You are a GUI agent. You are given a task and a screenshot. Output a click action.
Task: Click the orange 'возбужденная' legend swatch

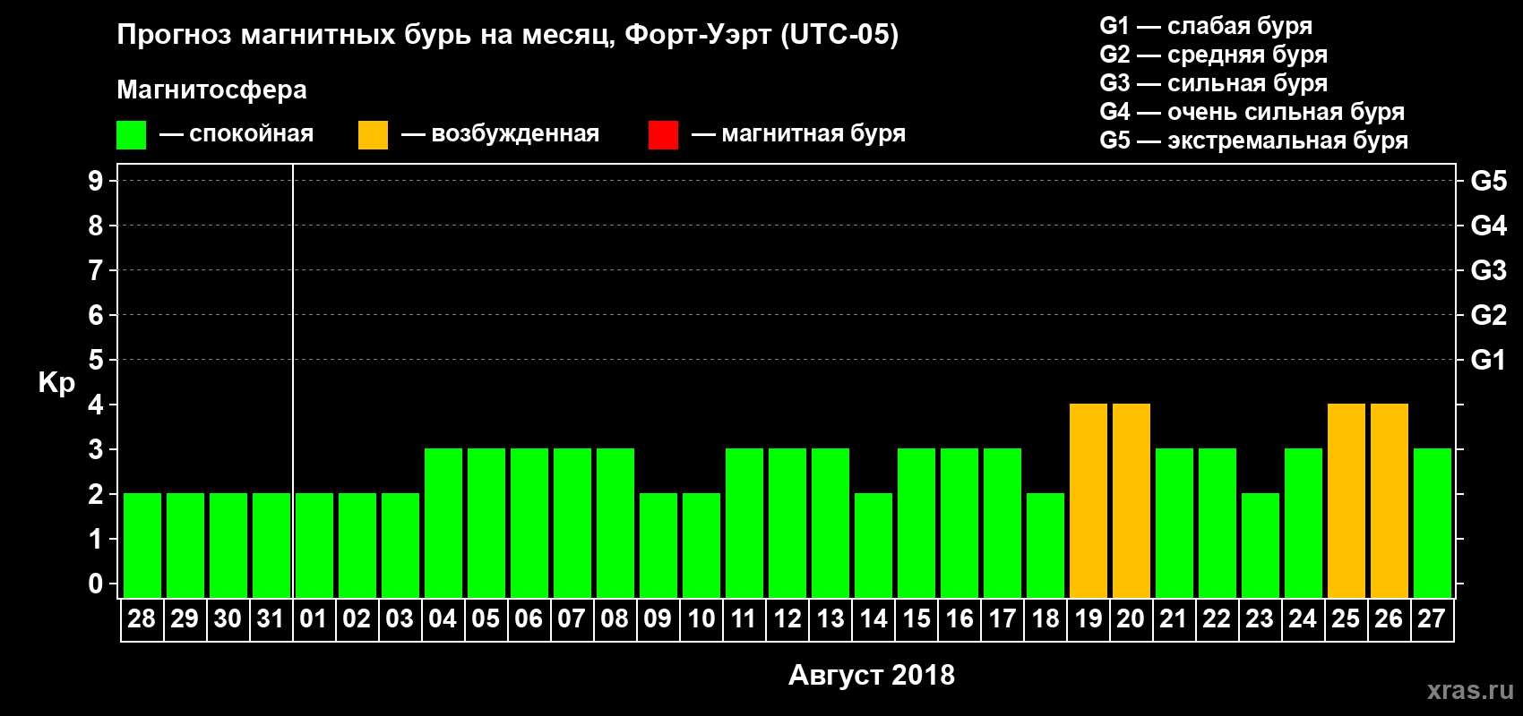coord(373,135)
